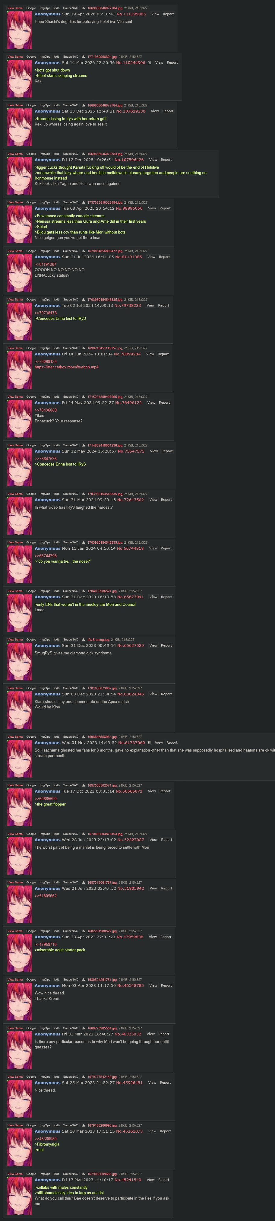Image resolution: width=275 pixels, height=1221 pixels.
Task: Click View Same above post No.65627529
Action: (x=15, y=639)
